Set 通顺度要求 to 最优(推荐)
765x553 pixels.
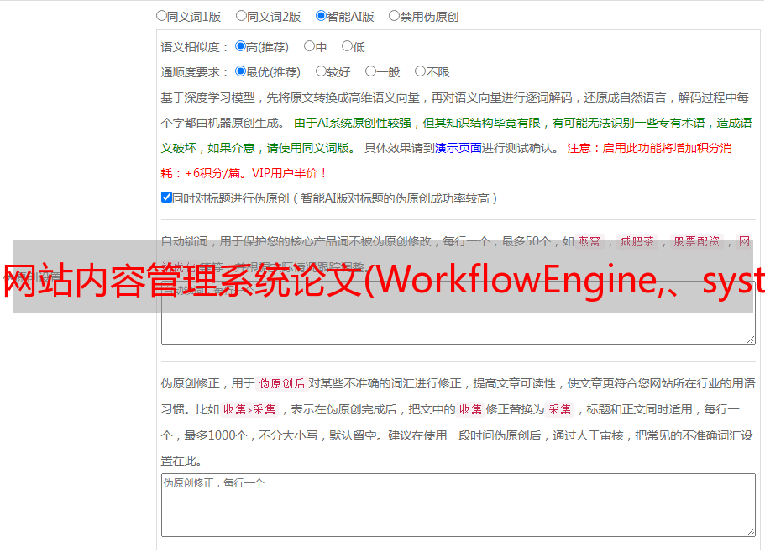240,71
